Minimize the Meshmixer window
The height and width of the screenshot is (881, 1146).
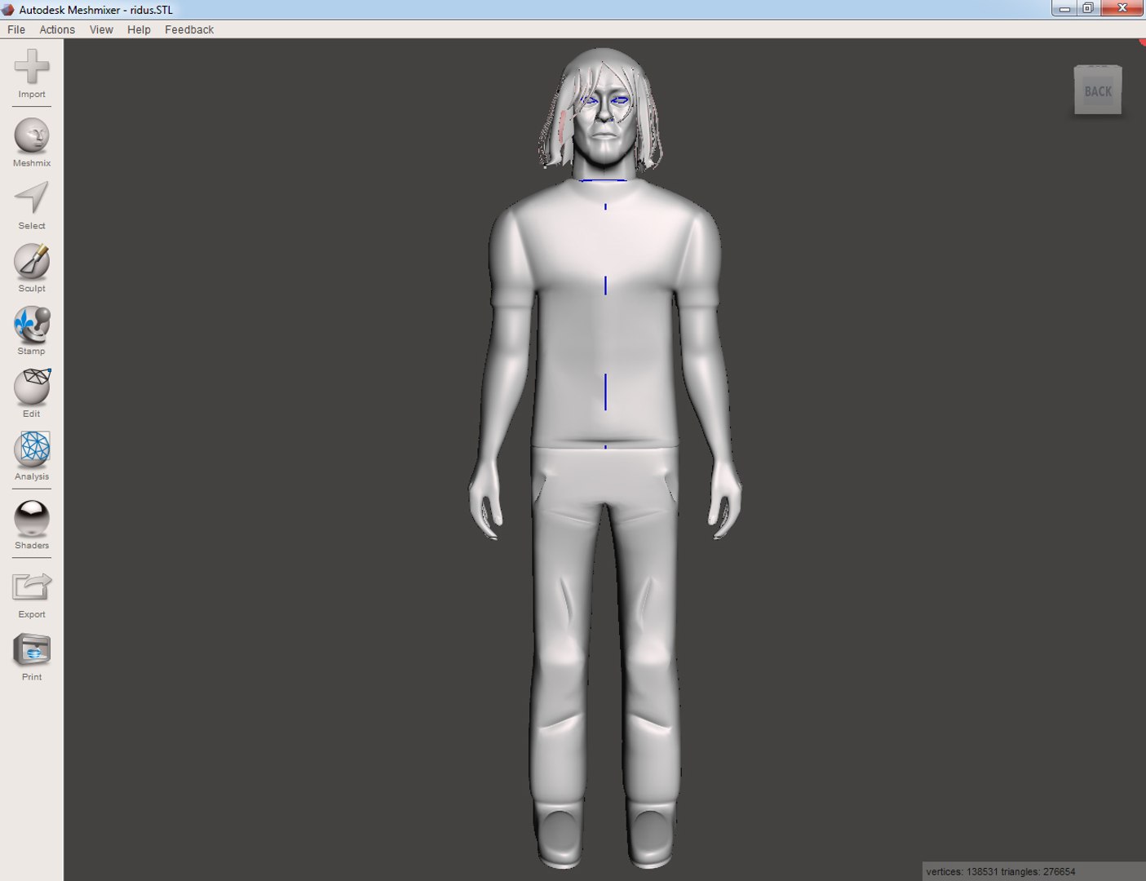coord(1064,9)
